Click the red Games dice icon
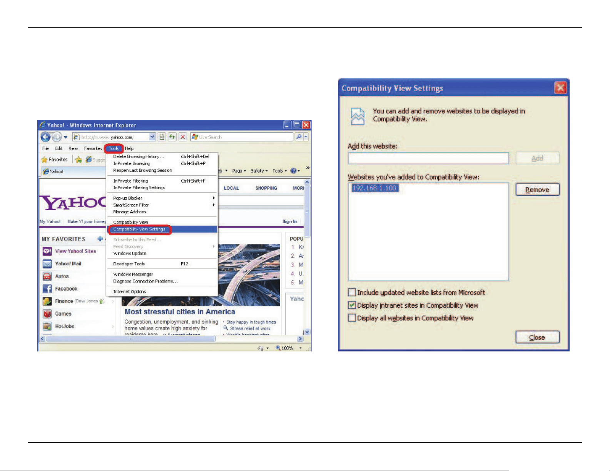 47,314
